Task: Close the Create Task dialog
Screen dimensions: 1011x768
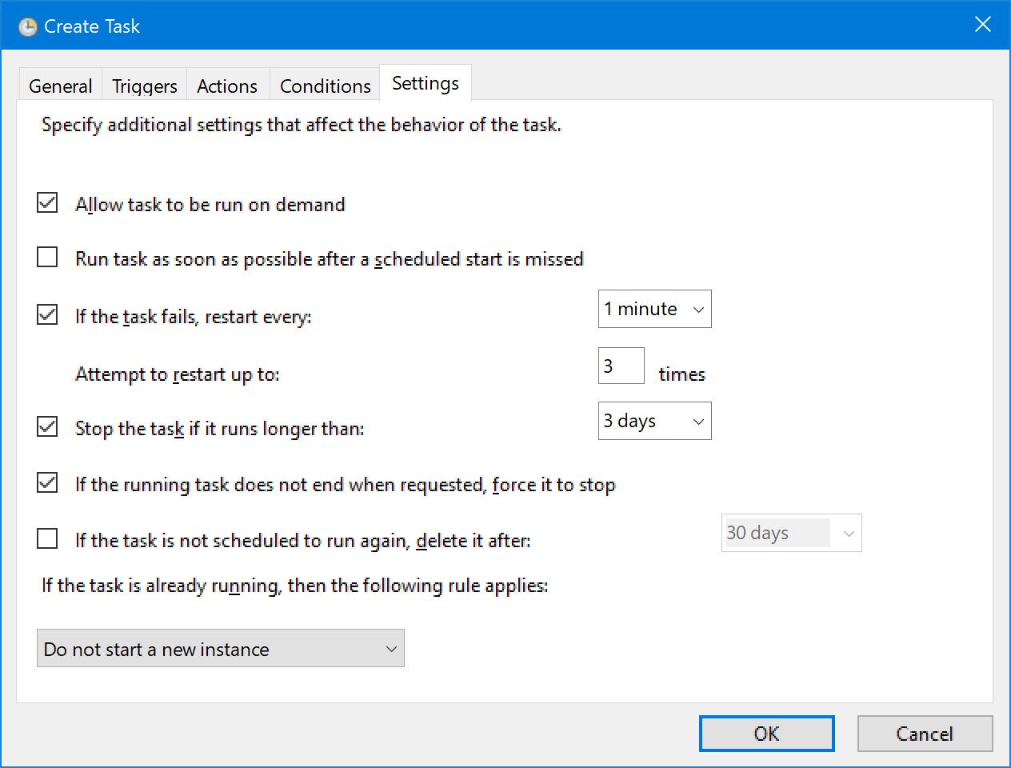Action: [982, 25]
